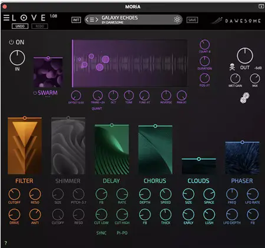Viewport: 265px width, 248px height.
Task: Click the CLOUDS amount slider handle
Action: pyautogui.click(x=199, y=159)
